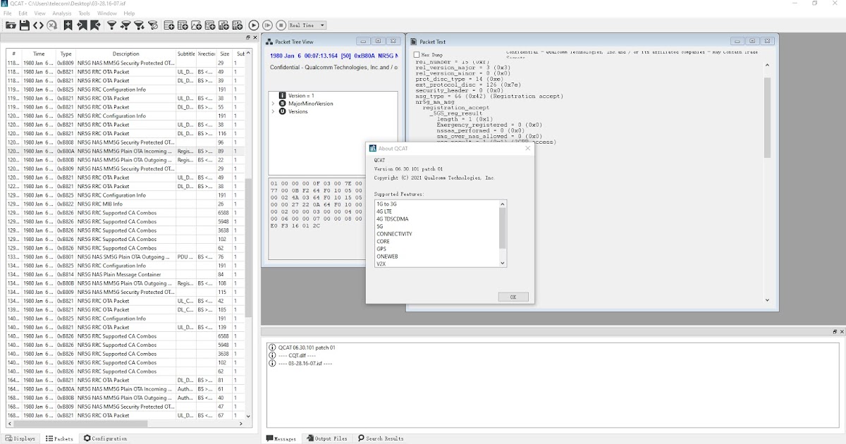Open the Edit menu
846x444 pixels.
pos(23,13)
